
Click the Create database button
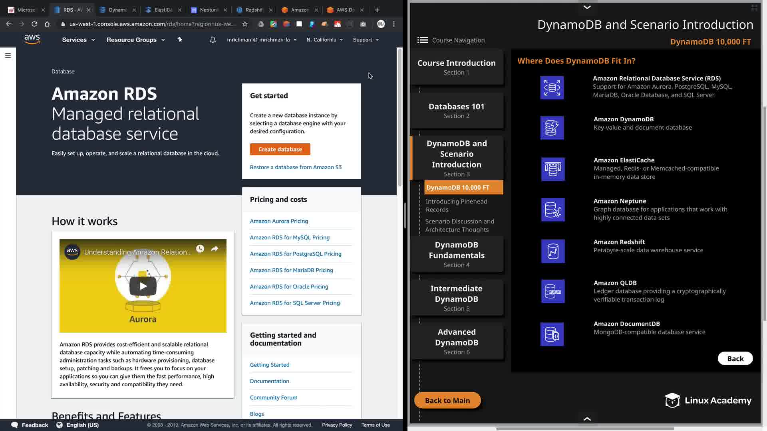pyautogui.click(x=280, y=149)
